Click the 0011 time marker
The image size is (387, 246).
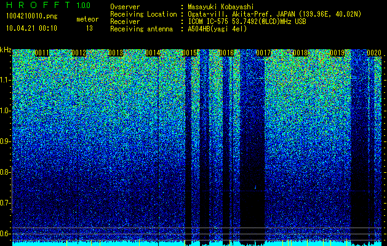pos(42,53)
